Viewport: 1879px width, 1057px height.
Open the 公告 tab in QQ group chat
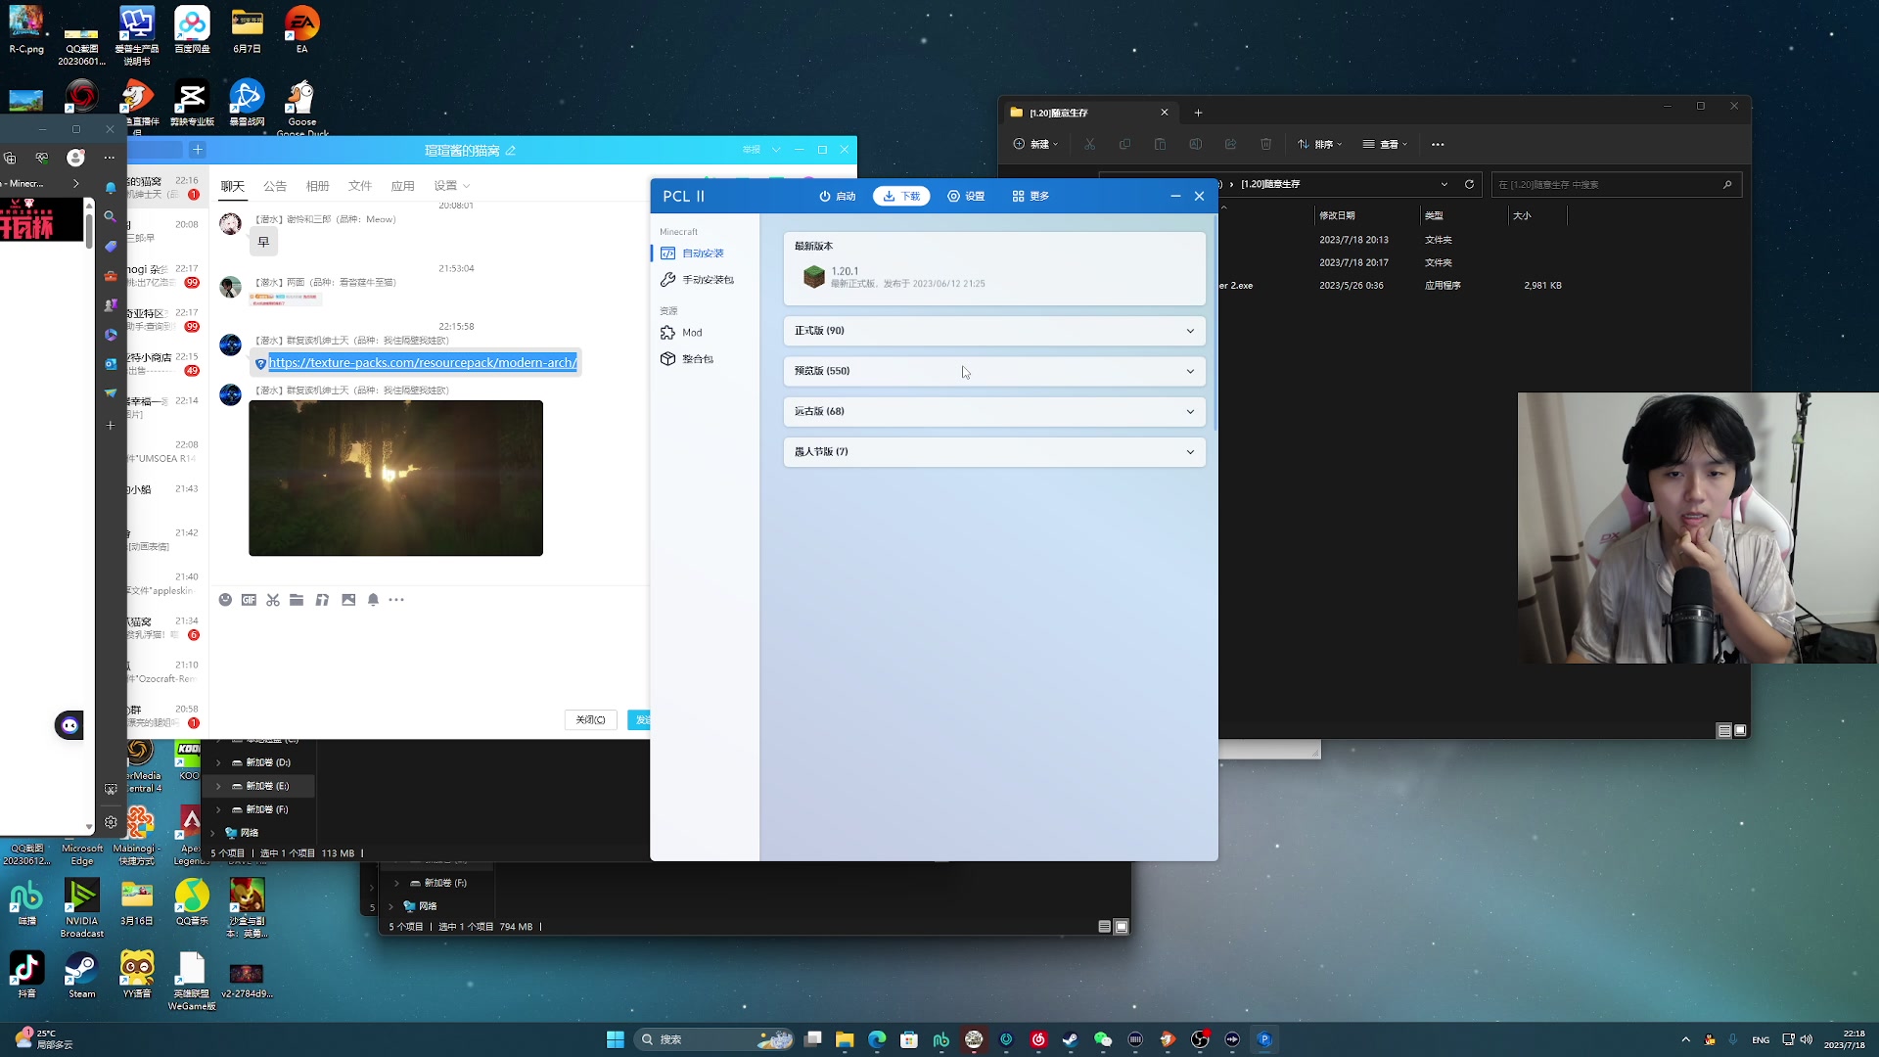click(275, 186)
